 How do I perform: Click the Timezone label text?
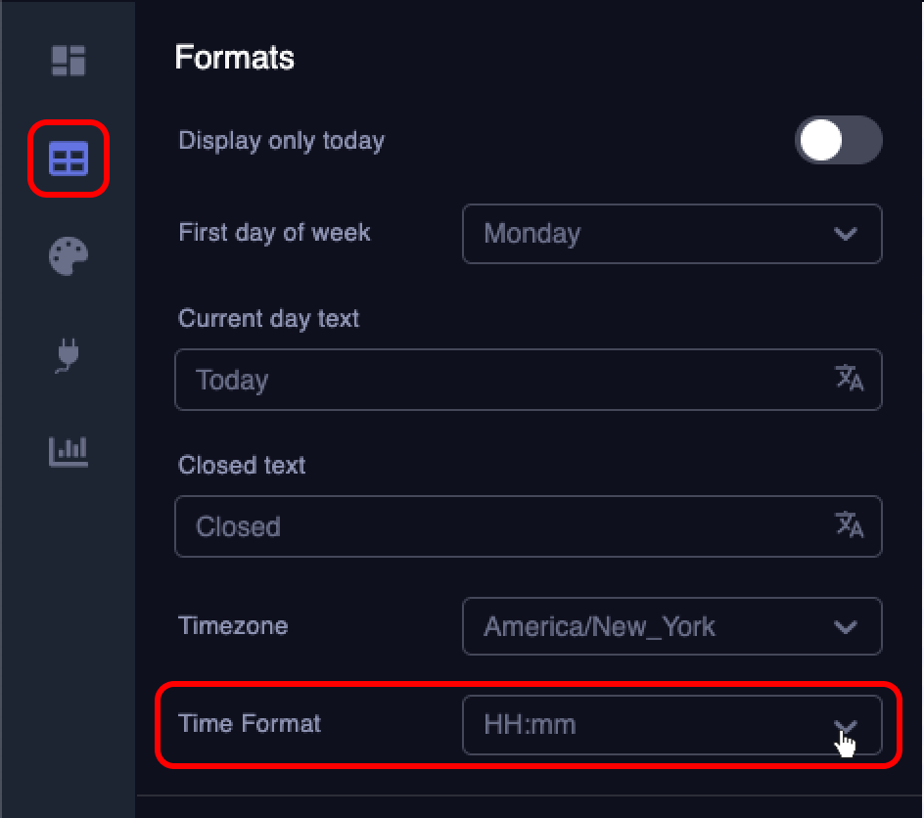pyautogui.click(x=233, y=626)
